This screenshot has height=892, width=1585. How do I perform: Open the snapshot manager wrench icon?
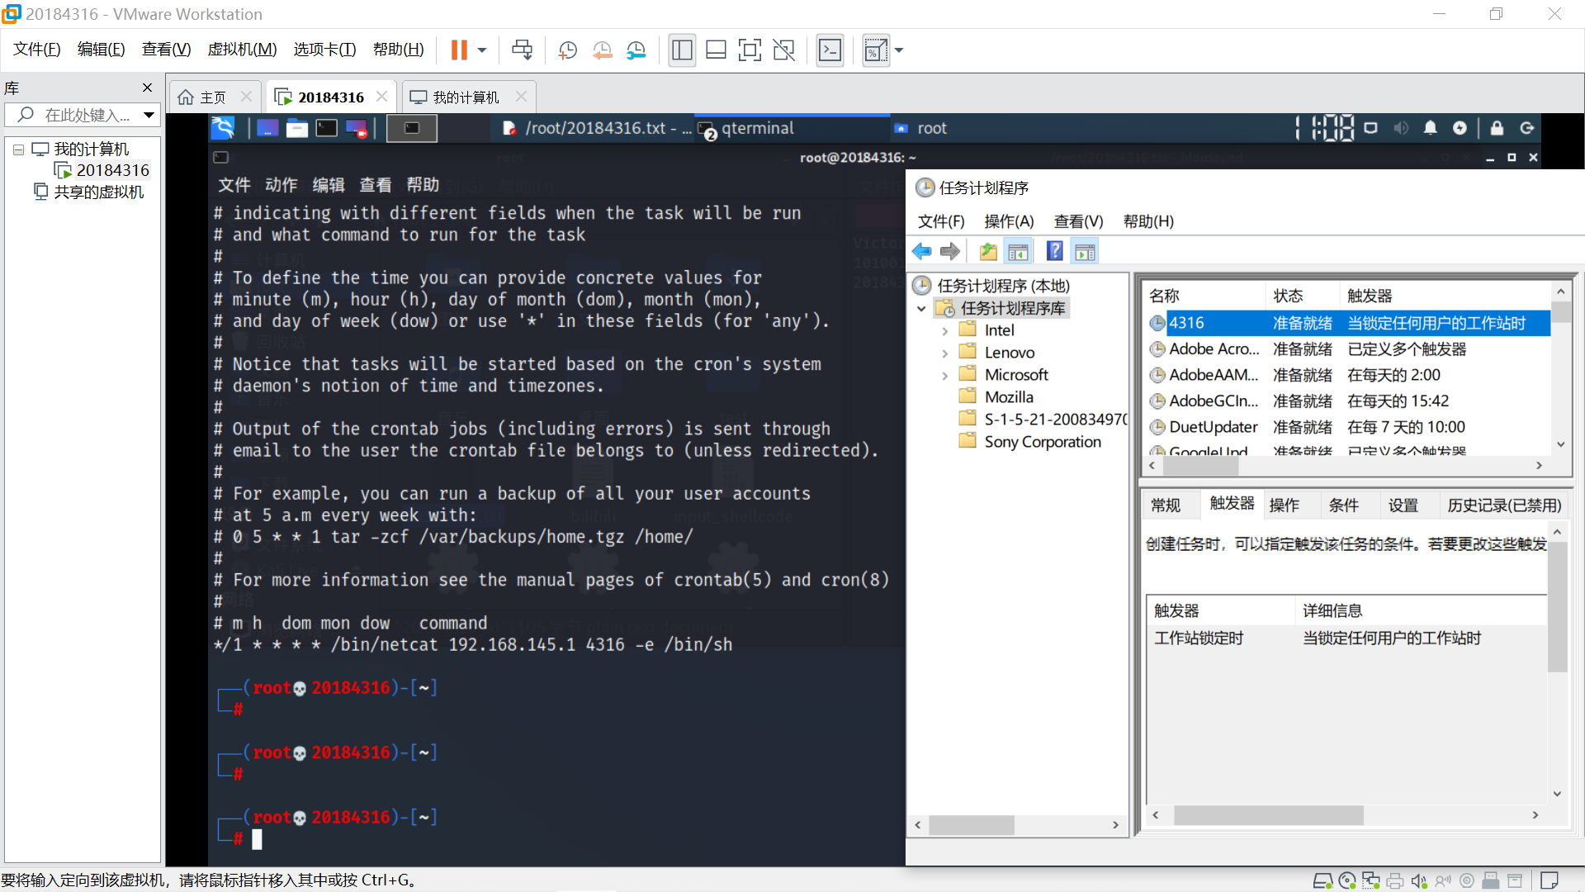pyautogui.click(x=636, y=50)
